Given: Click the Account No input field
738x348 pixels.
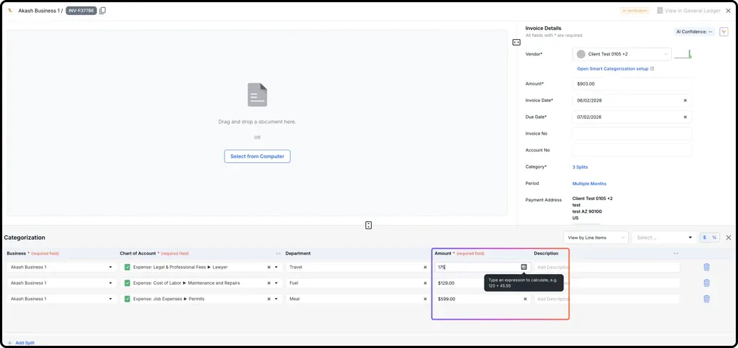Looking at the screenshot, I should tap(632, 150).
